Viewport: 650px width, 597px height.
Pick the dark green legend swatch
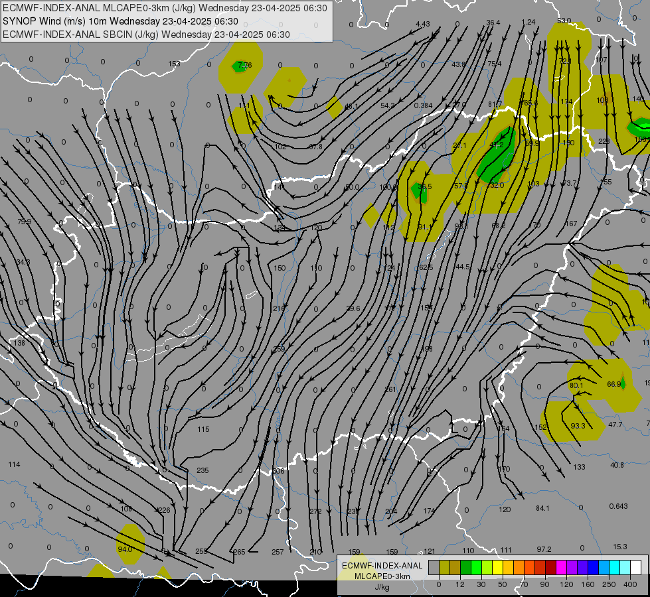(x=465, y=568)
